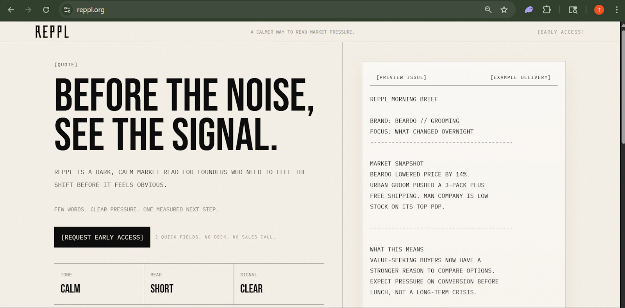Viewport: 625px width, 308px height.
Task: Open the purple ghost extension icon
Action: pos(529,10)
